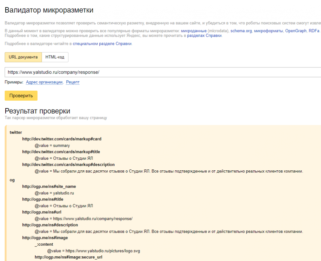
Task: Select the ogp.me/ns#image:secure_url line
Action: (69, 257)
